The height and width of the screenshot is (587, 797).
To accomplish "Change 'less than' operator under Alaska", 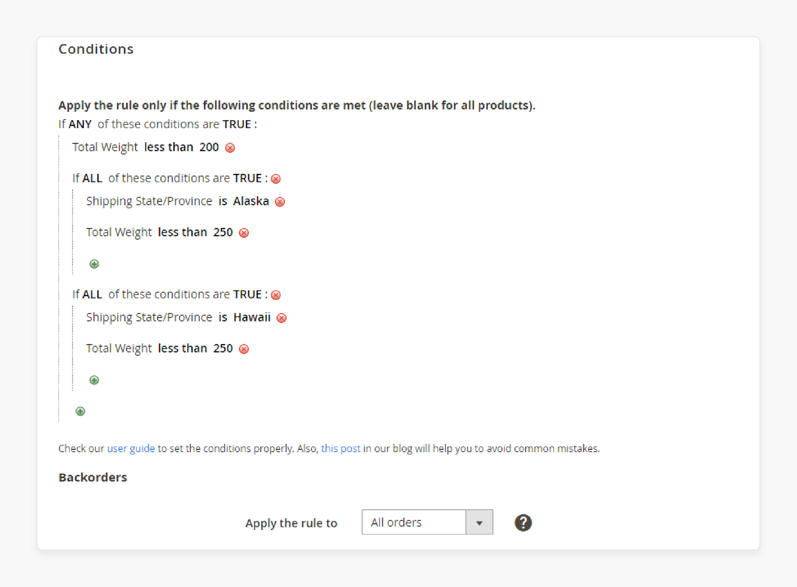I will click(182, 232).
